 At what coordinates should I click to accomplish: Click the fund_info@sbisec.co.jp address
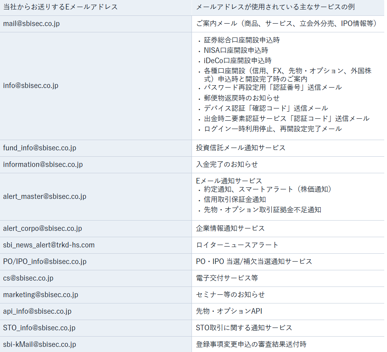39,148
